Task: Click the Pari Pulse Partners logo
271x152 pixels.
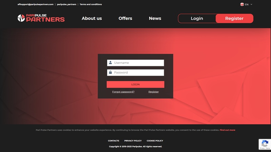Action: 41,18
